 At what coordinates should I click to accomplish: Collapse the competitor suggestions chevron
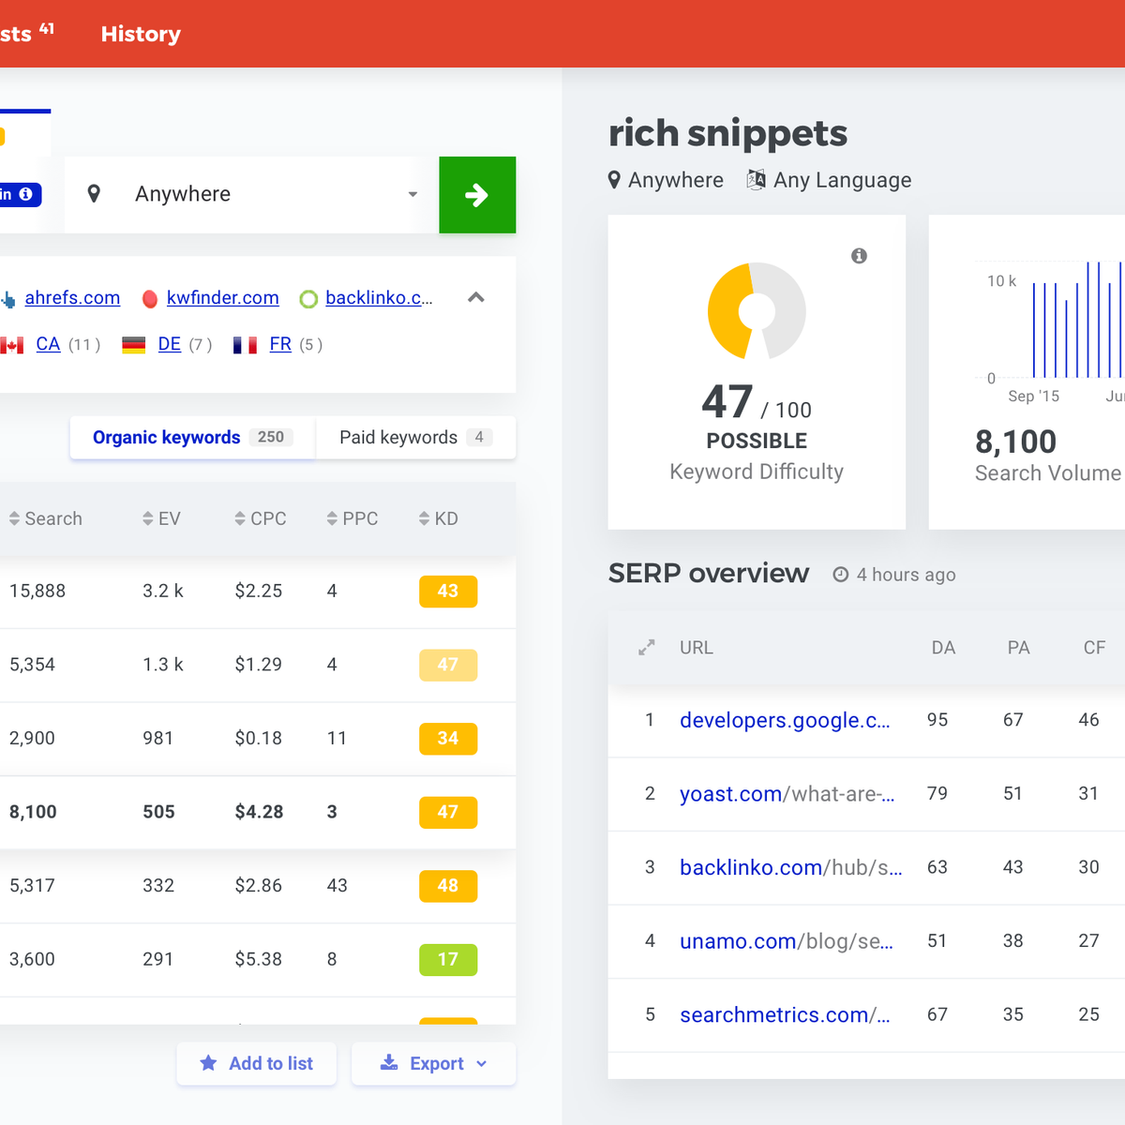[476, 298]
